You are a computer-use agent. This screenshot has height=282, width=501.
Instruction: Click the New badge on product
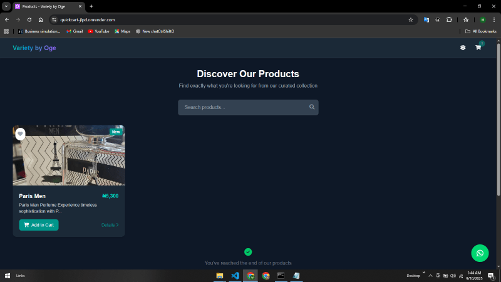point(116,132)
